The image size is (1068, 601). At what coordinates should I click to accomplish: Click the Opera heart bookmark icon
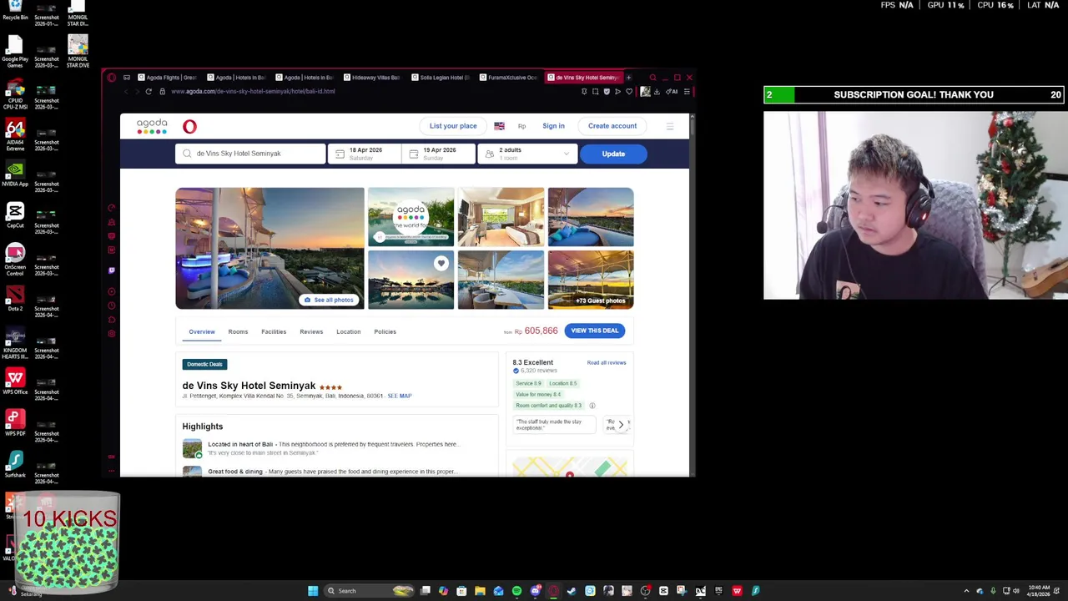pos(629,91)
